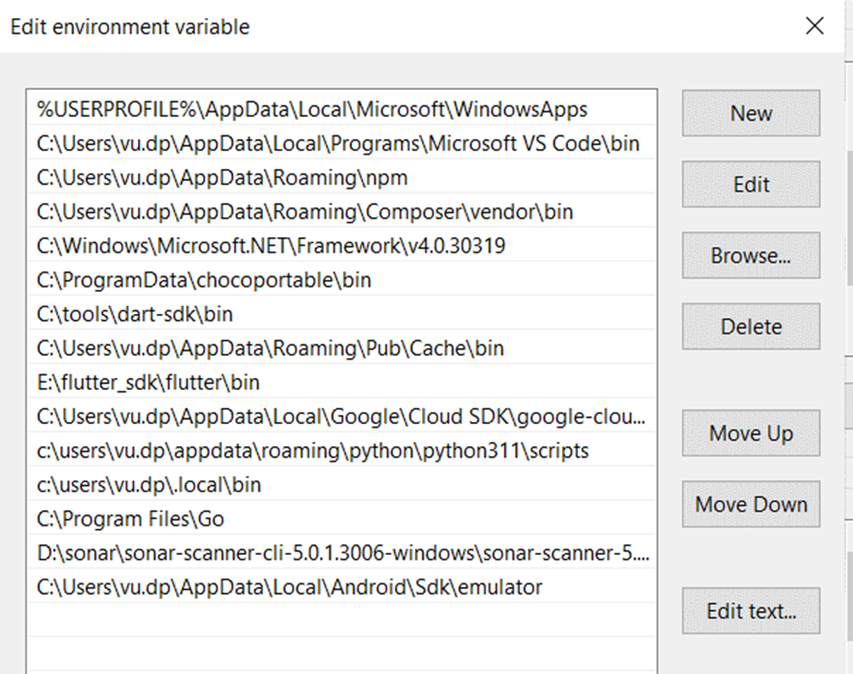Click the New button
Viewport: 853px width, 674px height.
pos(750,114)
